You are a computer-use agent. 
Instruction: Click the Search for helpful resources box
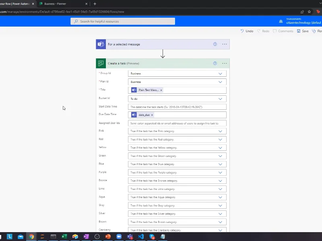123,21
